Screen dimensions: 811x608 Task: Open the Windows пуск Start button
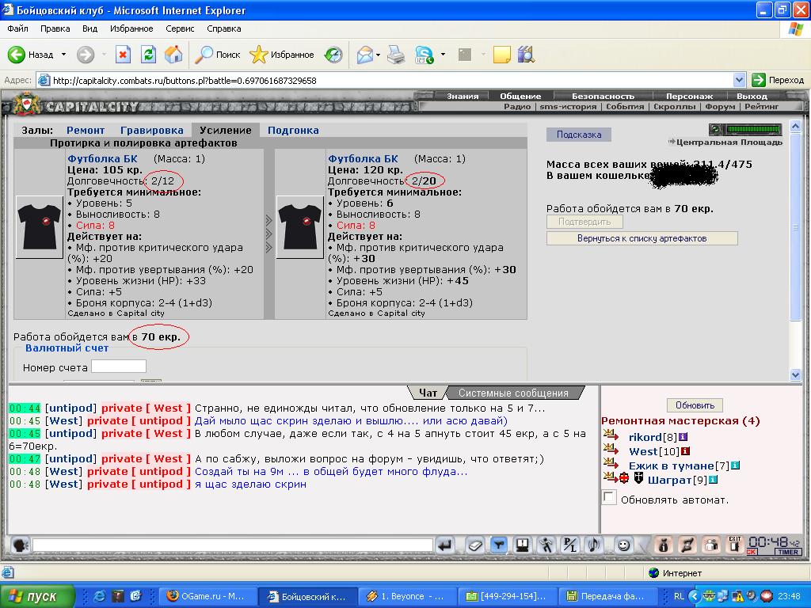tap(37, 596)
